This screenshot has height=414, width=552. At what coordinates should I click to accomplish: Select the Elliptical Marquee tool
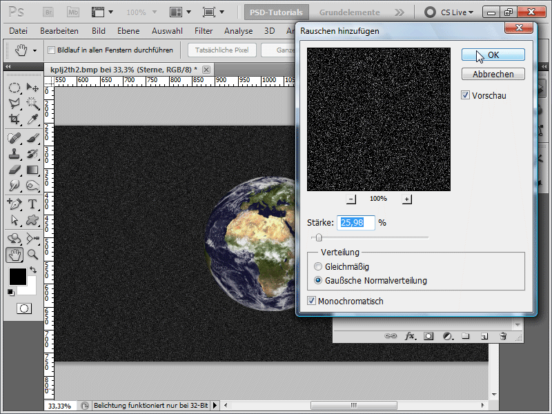[14, 88]
